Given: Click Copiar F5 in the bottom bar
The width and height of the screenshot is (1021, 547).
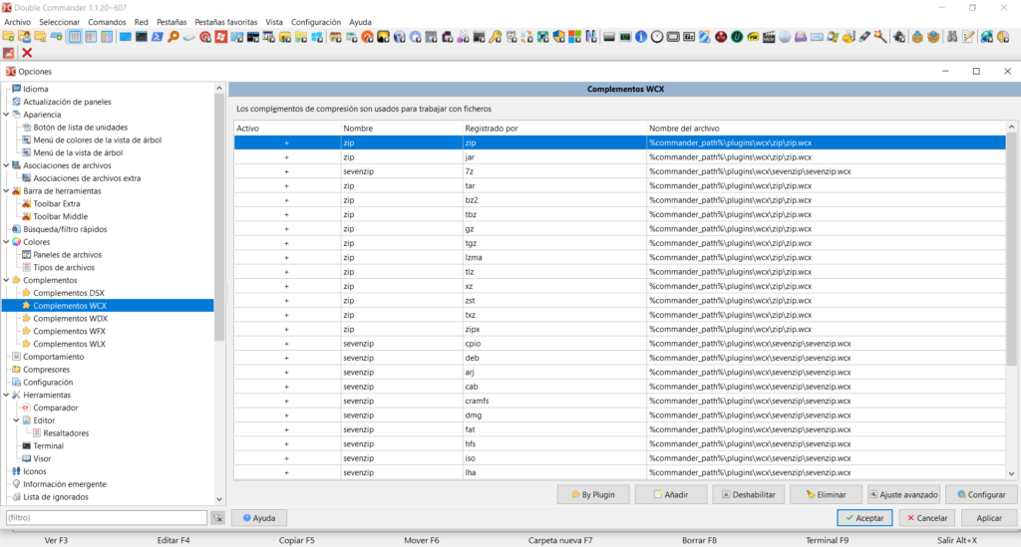Looking at the screenshot, I should point(296,540).
